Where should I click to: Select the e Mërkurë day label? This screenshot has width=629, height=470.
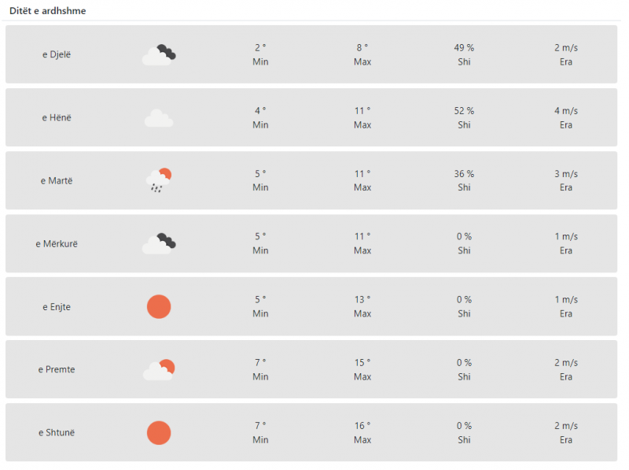coord(57,244)
